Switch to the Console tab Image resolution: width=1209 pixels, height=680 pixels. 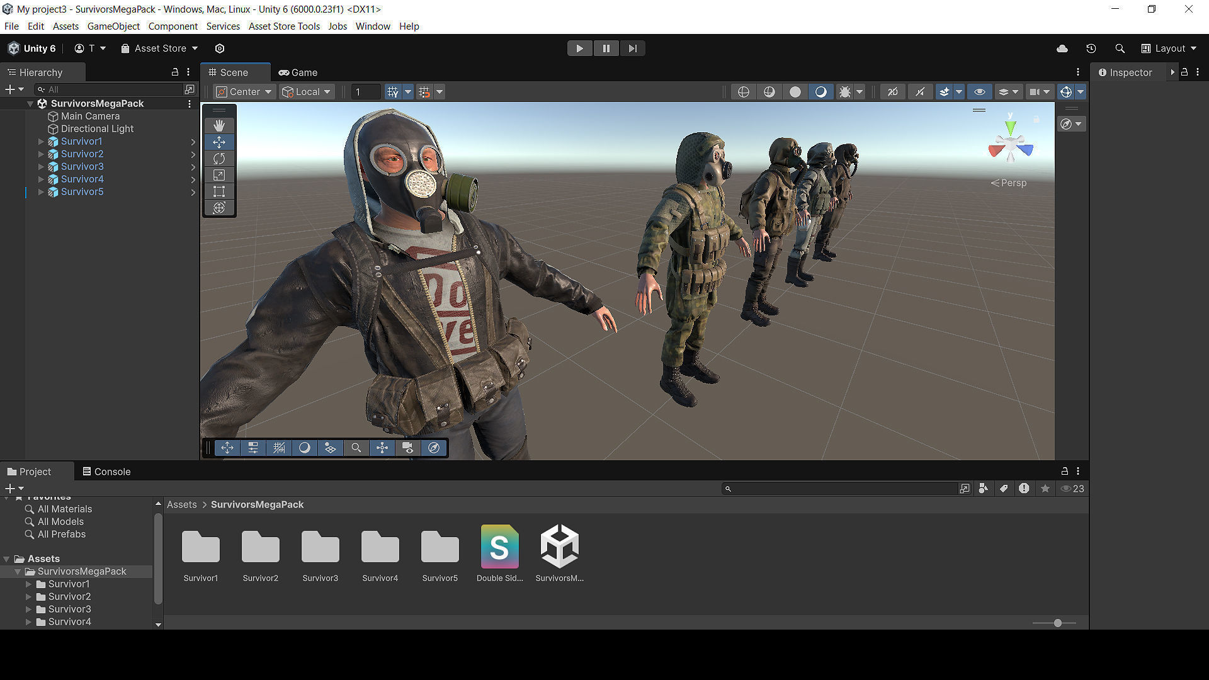[x=106, y=472]
